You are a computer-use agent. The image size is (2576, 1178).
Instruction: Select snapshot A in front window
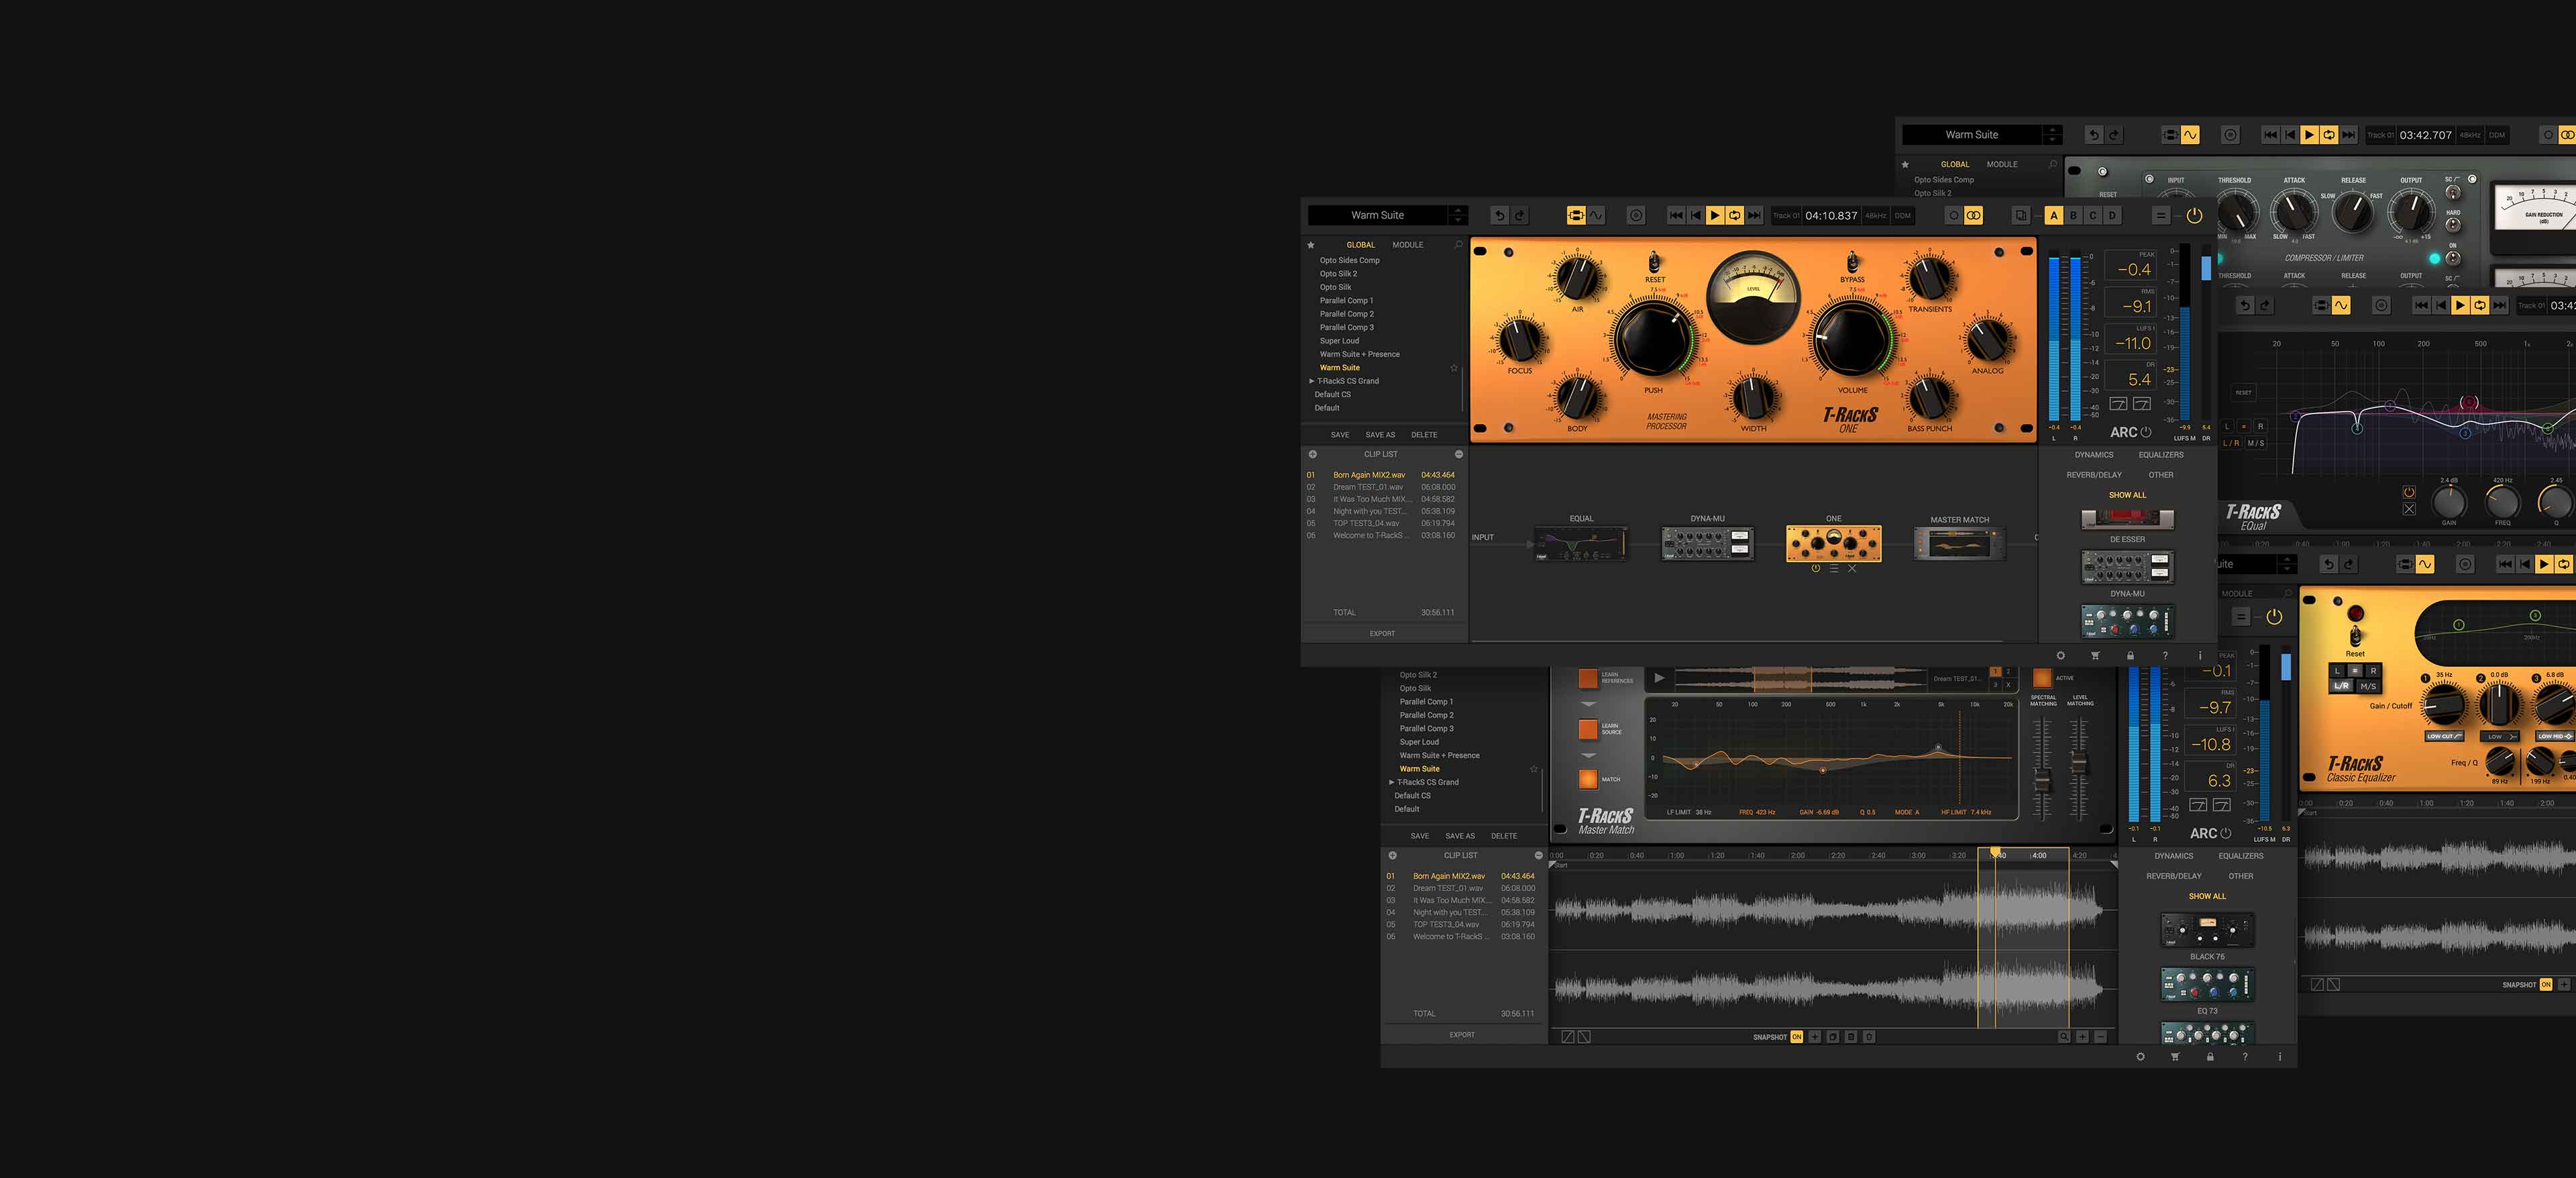(x=2054, y=215)
